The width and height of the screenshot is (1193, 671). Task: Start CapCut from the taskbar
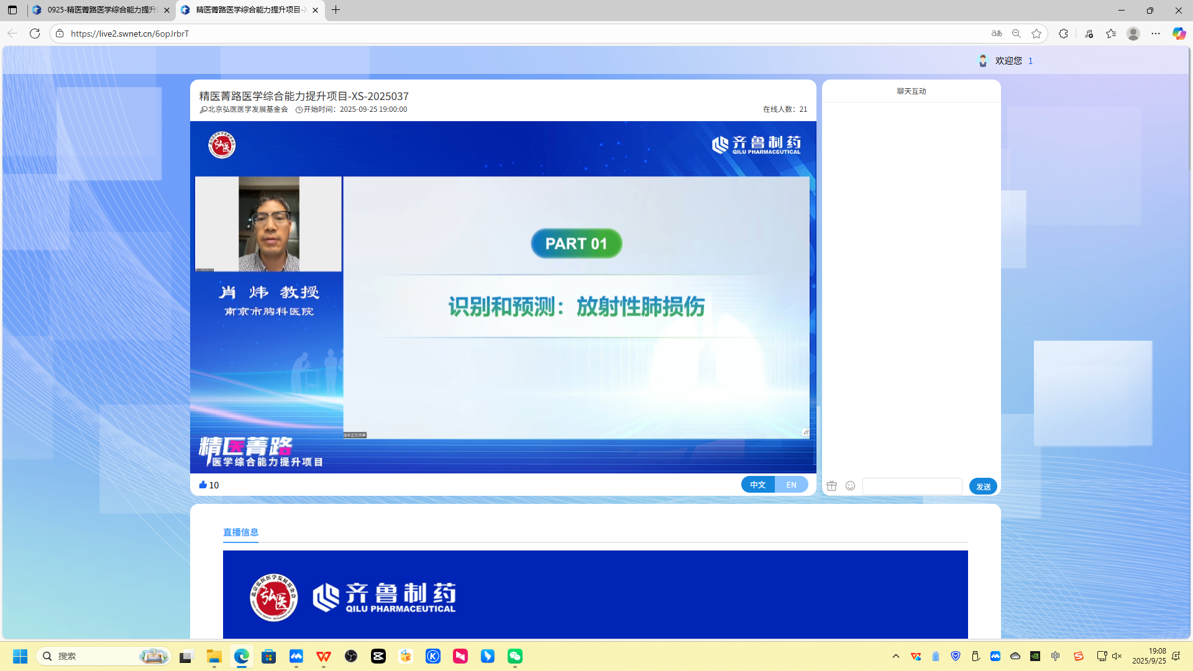tap(378, 656)
